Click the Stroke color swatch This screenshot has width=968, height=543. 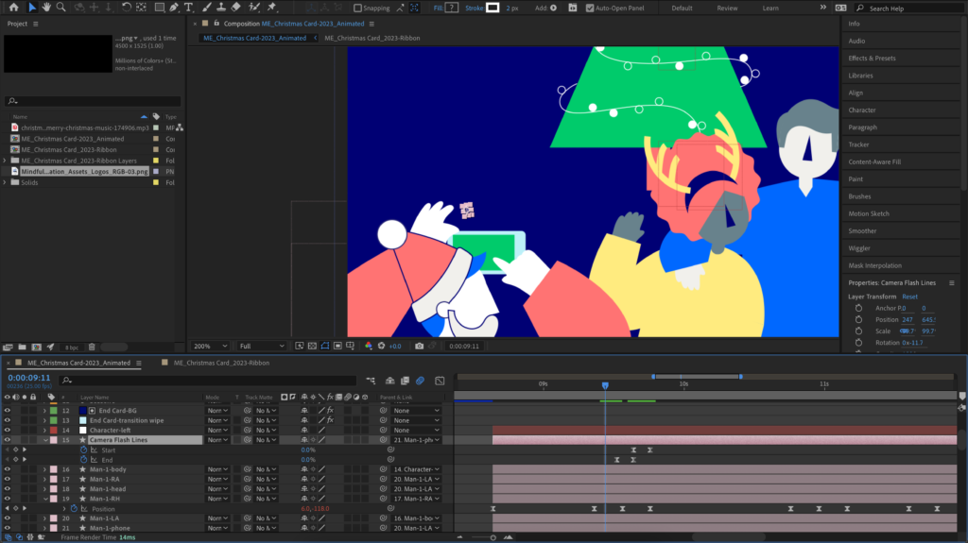493,8
